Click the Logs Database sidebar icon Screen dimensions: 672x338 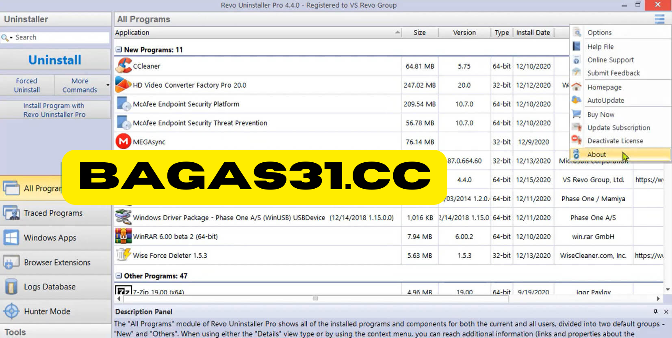click(x=11, y=287)
